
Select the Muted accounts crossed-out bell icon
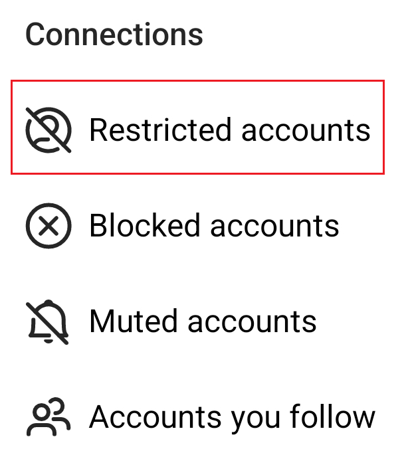pos(49,322)
